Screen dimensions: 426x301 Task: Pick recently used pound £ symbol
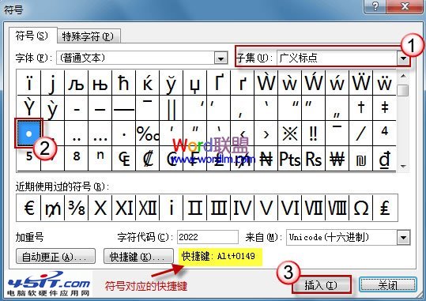click(x=384, y=208)
